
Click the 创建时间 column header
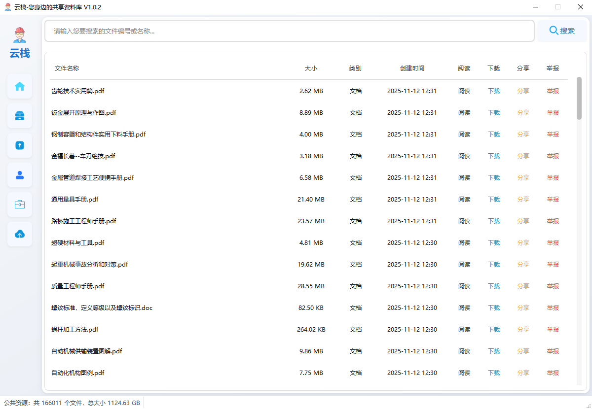coord(412,68)
